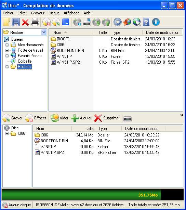Click the burn disc checkmark toolbar icon
Image resolution: width=186 pixels, height=210 pixels.
pos(56,22)
